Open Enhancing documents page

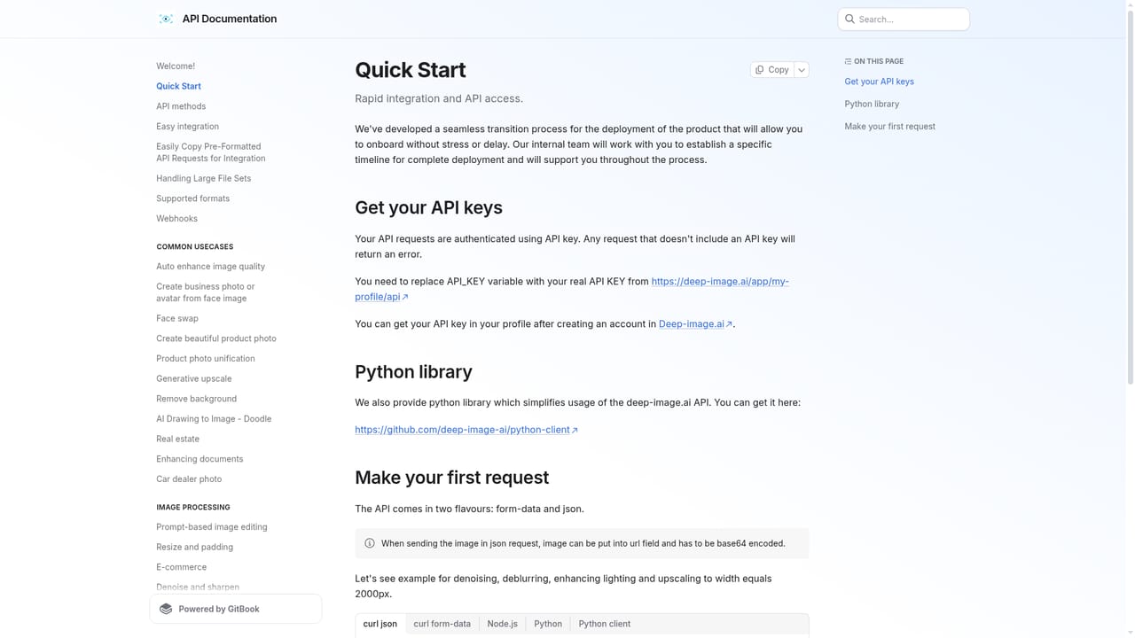tap(200, 459)
